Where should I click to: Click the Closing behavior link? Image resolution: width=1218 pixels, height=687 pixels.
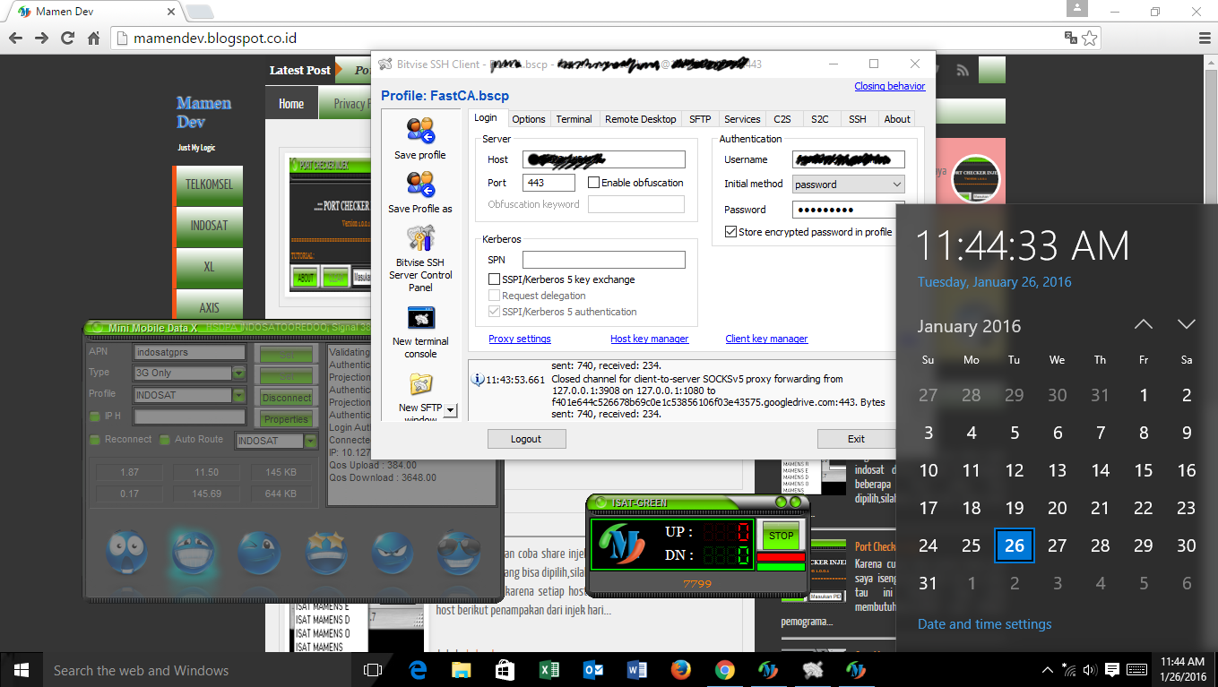pyautogui.click(x=890, y=86)
